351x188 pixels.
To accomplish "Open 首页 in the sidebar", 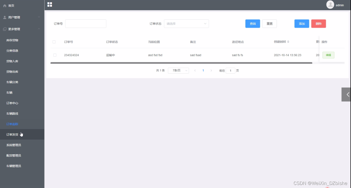I will click(x=11, y=6).
